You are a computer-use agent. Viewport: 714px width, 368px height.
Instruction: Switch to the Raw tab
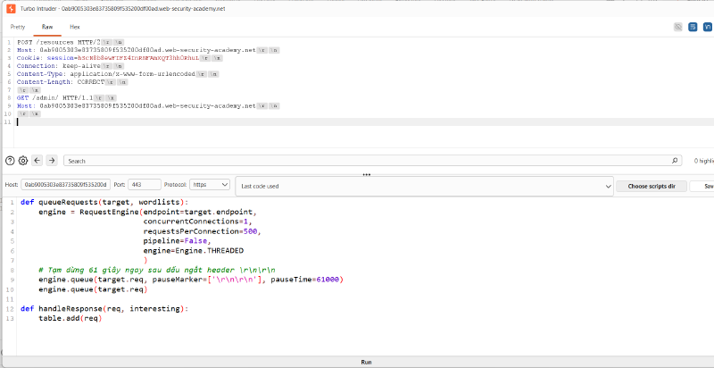[47, 27]
